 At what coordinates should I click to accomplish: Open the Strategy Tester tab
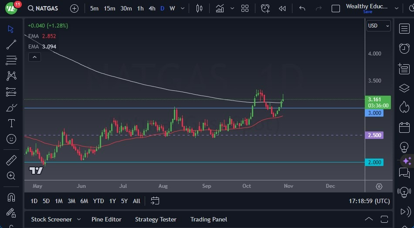[x=156, y=219]
